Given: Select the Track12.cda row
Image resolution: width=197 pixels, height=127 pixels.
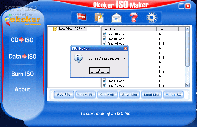Looking at the screenshot, I should 143,85.
